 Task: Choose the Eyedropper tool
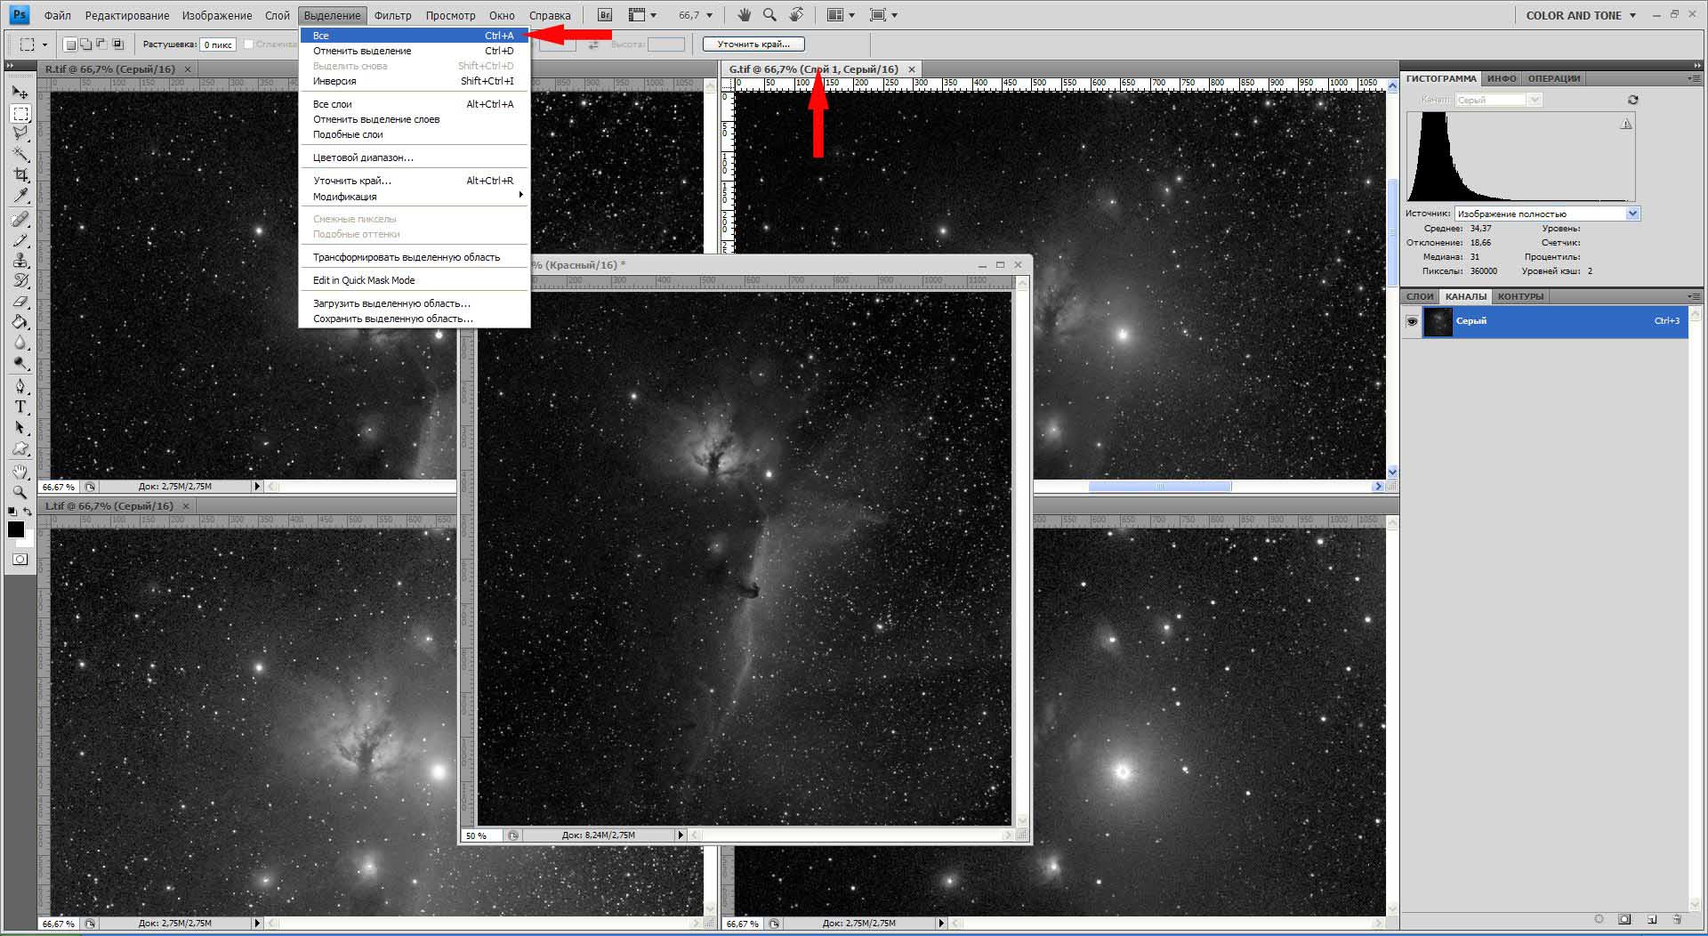pos(20,196)
